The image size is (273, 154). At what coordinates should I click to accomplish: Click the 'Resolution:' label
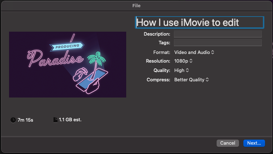pos(158,61)
